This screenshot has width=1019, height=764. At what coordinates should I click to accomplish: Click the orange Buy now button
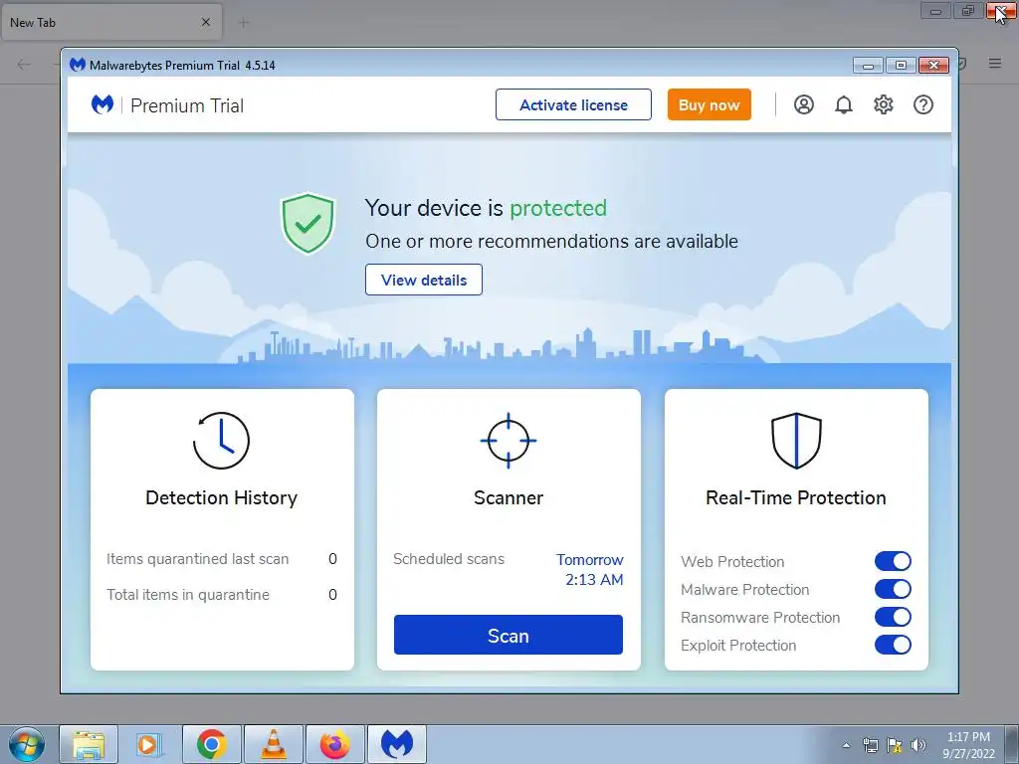[x=709, y=104]
